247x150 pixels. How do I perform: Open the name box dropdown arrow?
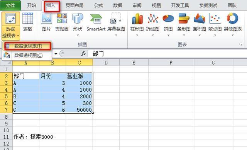(56, 54)
